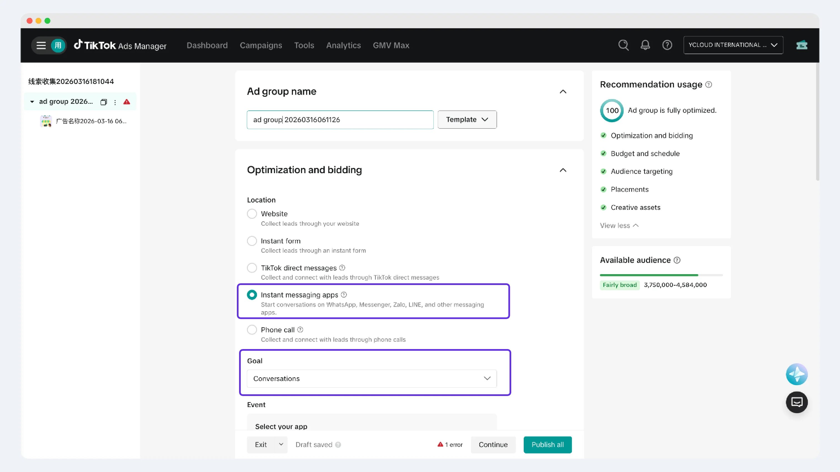This screenshot has width=840, height=472.
Task: Open the ad group three-dot menu
Action: pos(115,102)
